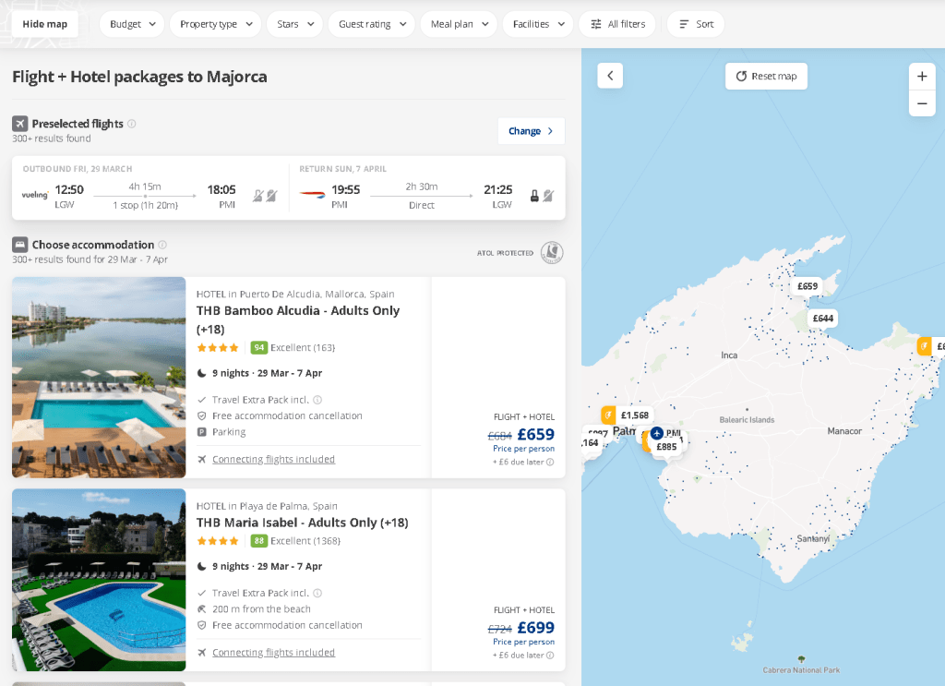This screenshot has width=945, height=686.
Task: Open the Sort options
Action: [696, 24]
